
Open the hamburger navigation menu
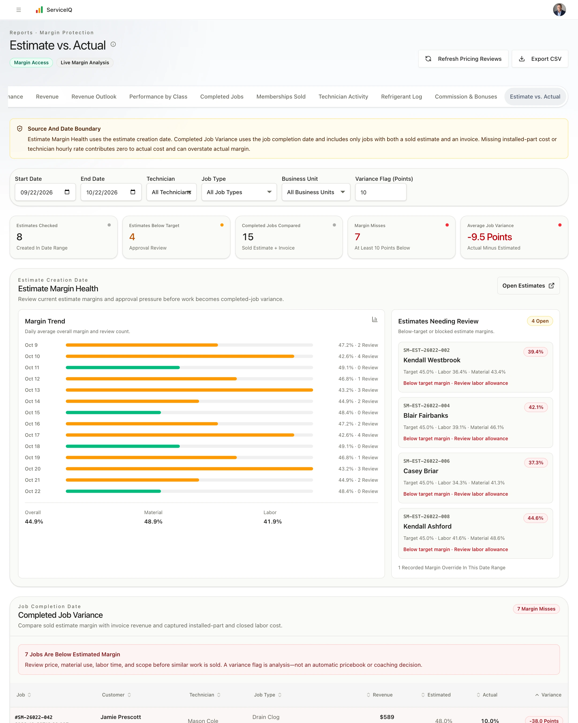pos(19,10)
